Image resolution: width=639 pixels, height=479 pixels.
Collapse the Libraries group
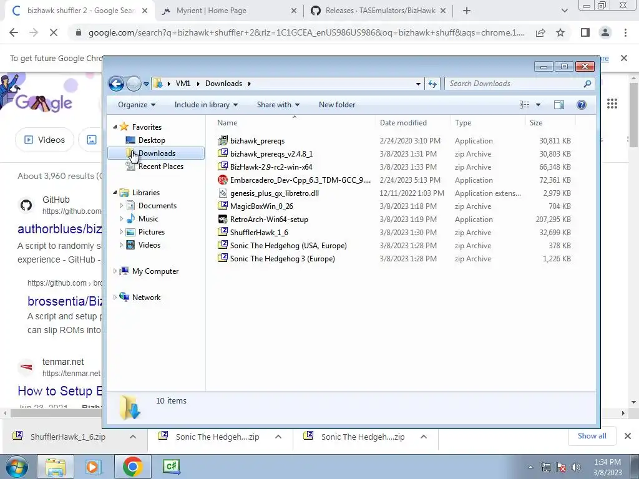(x=115, y=192)
